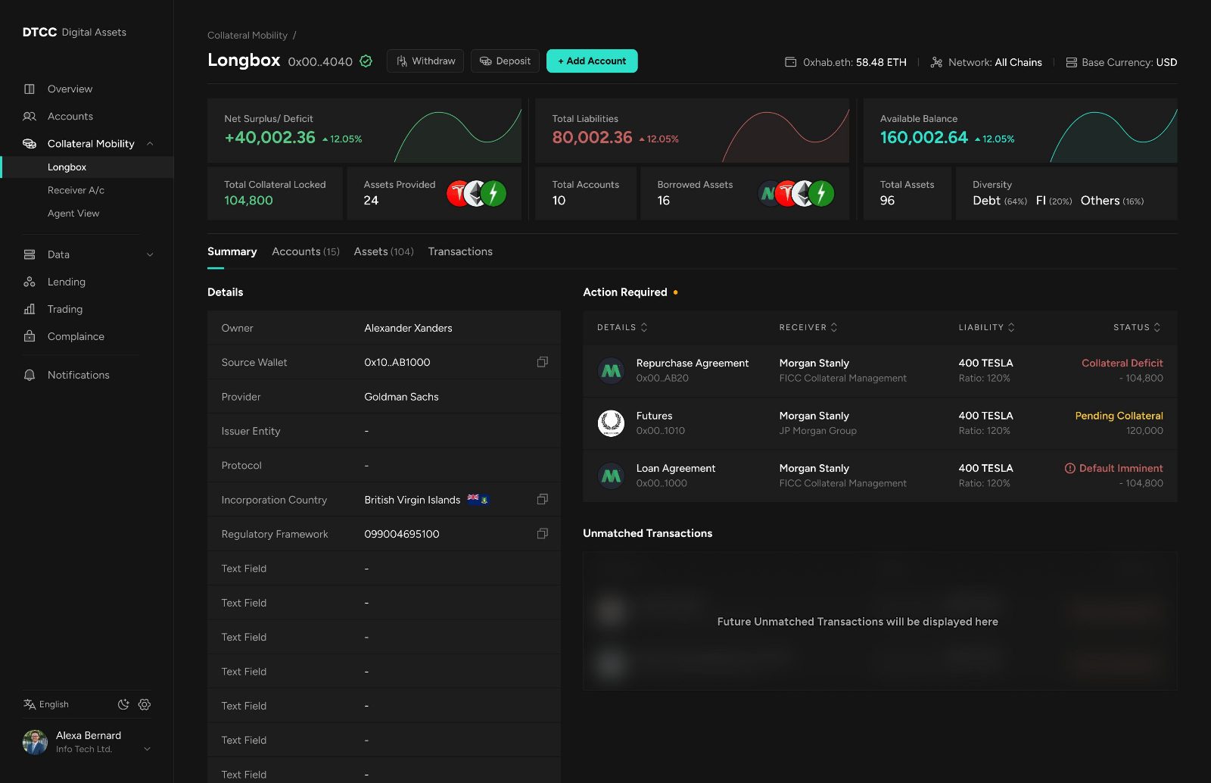Copy the Regulatory Framework number
This screenshot has width=1211, height=783.
point(542,534)
